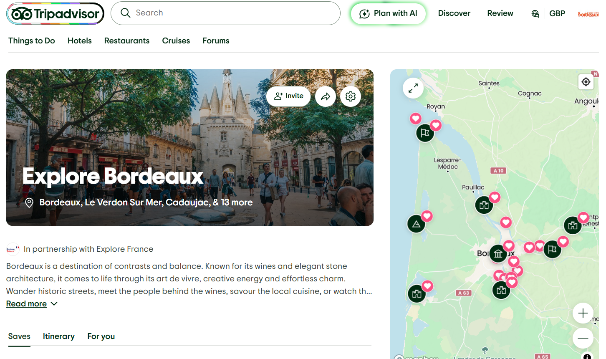Go to Things to Do
The width and height of the screenshot is (606, 359).
[32, 40]
